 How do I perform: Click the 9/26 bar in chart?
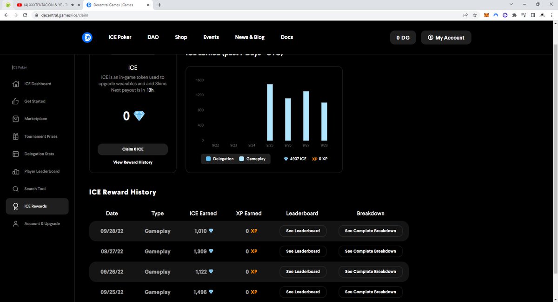coord(288,120)
